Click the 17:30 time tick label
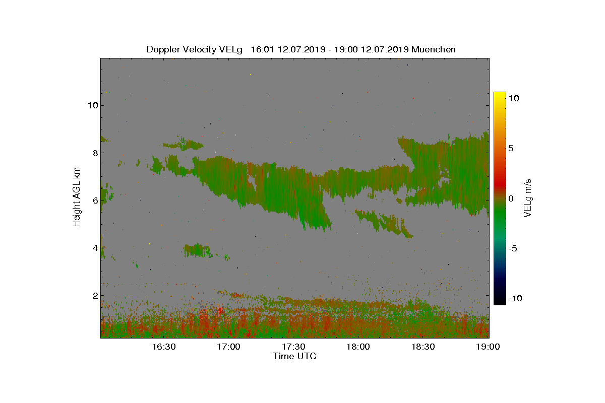605x403 pixels. [293, 347]
